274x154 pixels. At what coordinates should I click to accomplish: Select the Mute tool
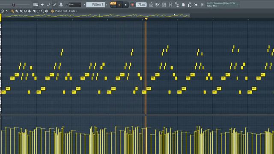point(30,11)
